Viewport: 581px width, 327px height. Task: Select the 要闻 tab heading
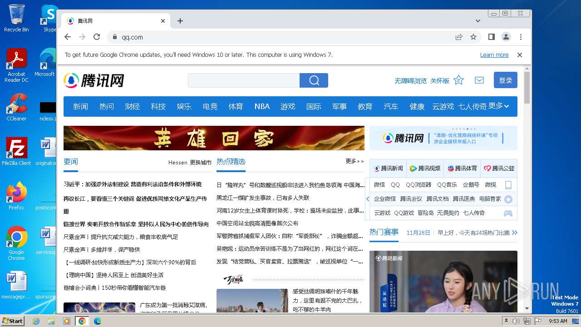click(71, 162)
